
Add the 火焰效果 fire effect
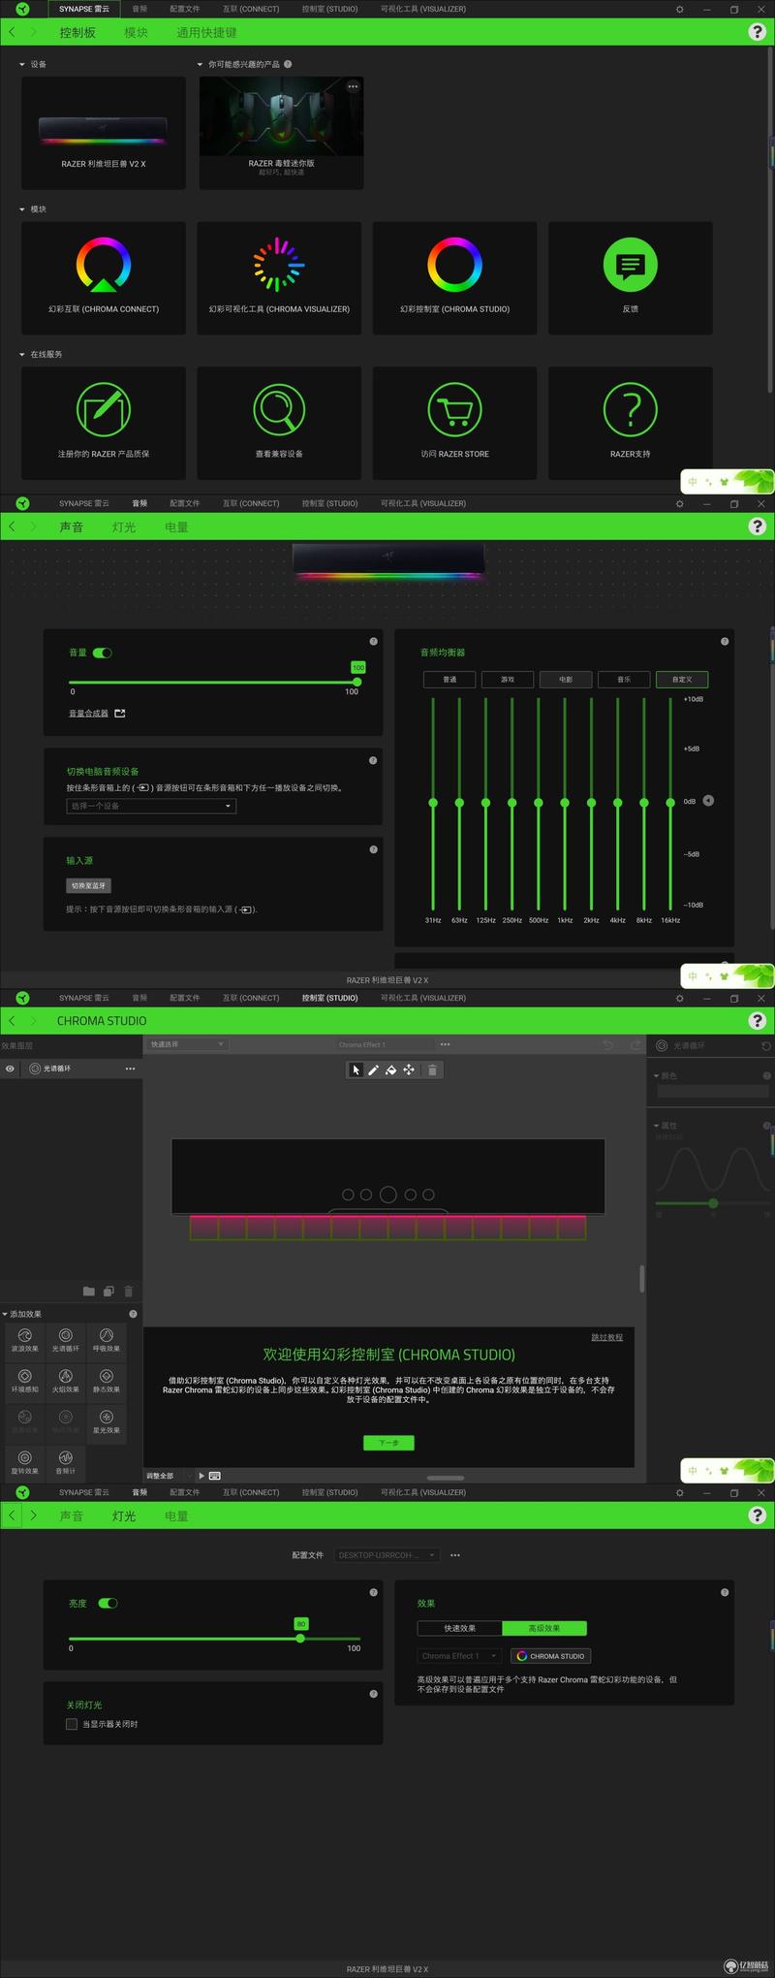(x=66, y=1382)
